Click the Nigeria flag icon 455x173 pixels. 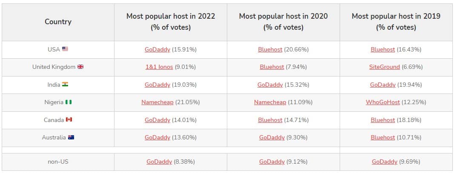[69, 102]
